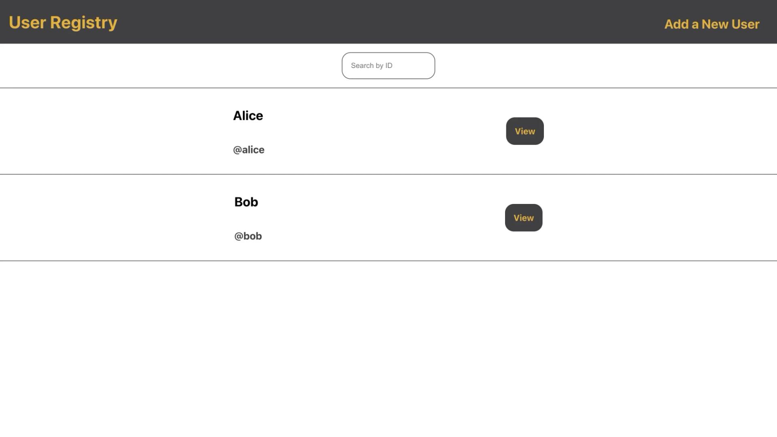This screenshot has width=777, height=437.
Task: Focus the Search by ID field
Action: click(388, 66)
